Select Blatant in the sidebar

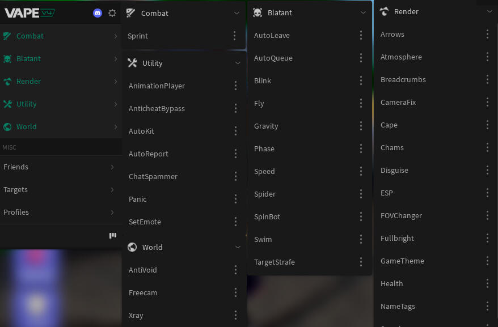click(x=60, y=59)
